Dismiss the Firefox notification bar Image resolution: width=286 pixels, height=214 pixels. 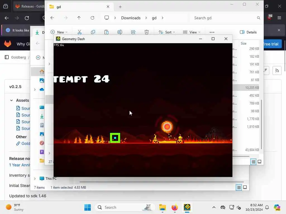279,30
